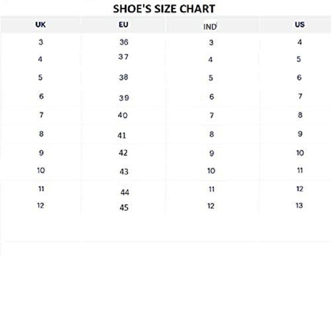Select EU size 42 cell
The height and width of the screenshot is (331, 331).
(x=123, y=153)
